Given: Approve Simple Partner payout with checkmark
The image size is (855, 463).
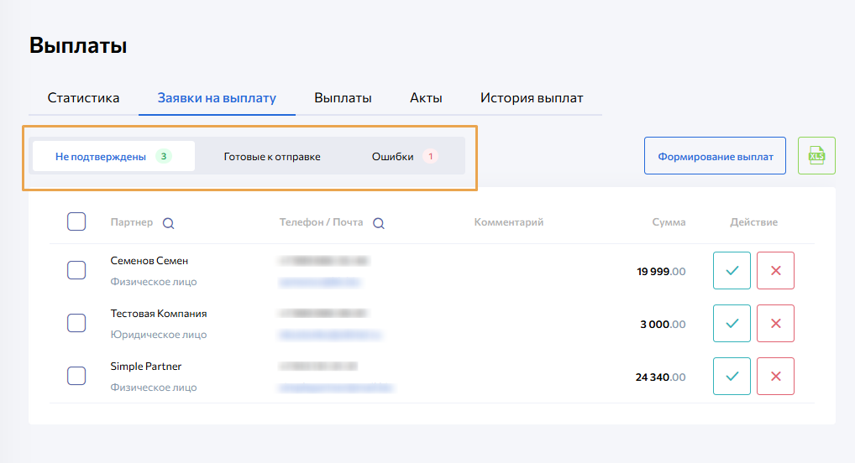Looking at the screenshot, I should click(x=732, y=376).
